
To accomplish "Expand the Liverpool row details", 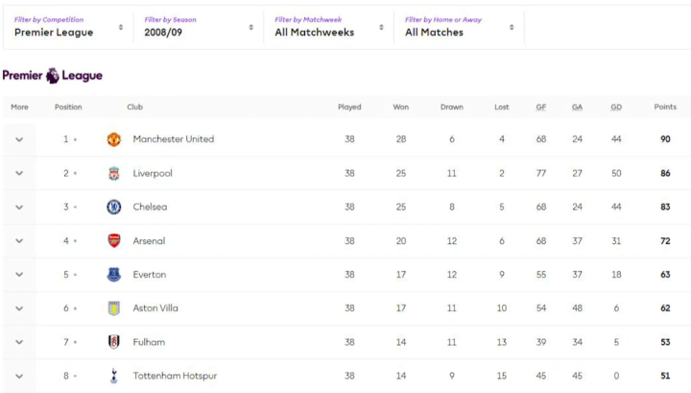I will tap(19, 173).
